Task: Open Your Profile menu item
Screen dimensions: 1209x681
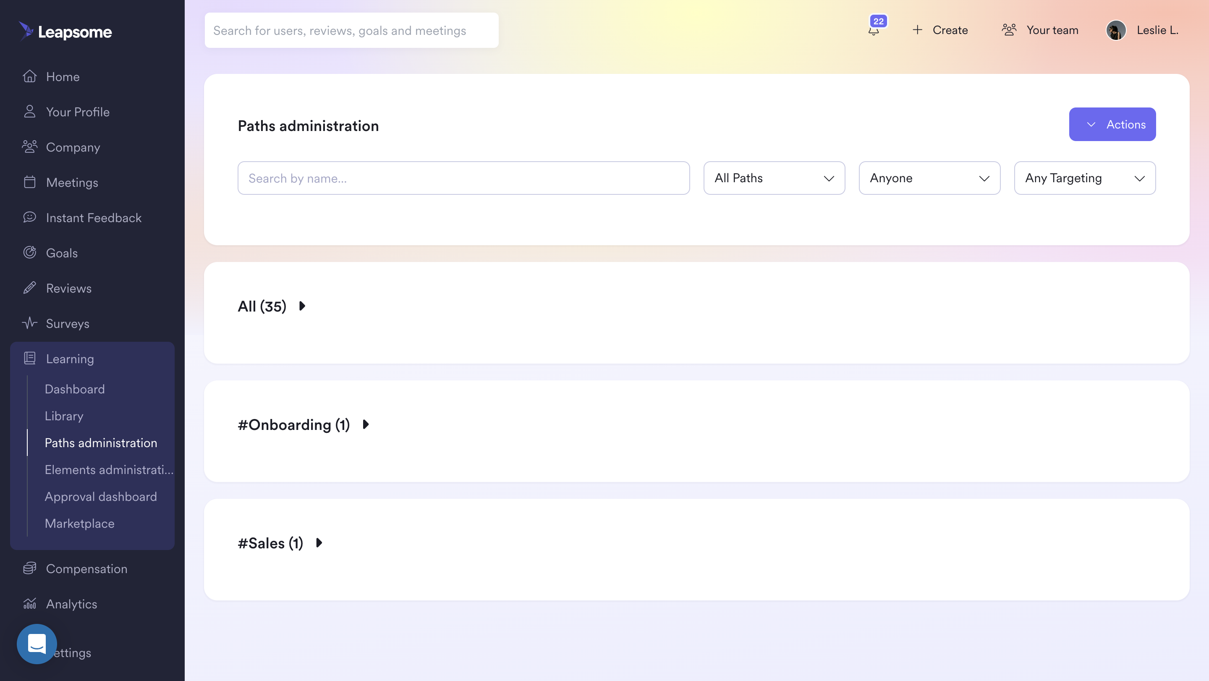Action: [77, 112]
